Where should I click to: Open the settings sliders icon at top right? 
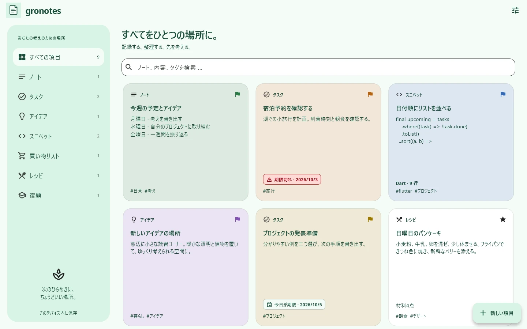pos(515,10)
